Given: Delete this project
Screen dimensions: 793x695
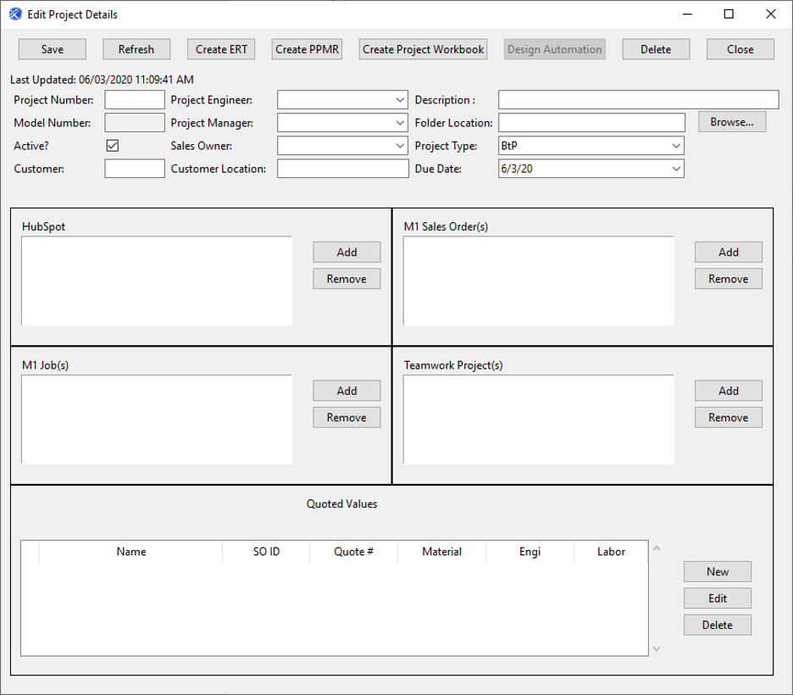Looking at the screenshot, I should click(x=656, y=48).
